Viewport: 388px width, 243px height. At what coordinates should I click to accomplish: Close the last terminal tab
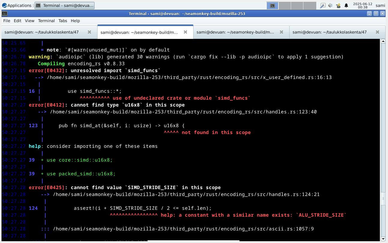coord(377,32)
